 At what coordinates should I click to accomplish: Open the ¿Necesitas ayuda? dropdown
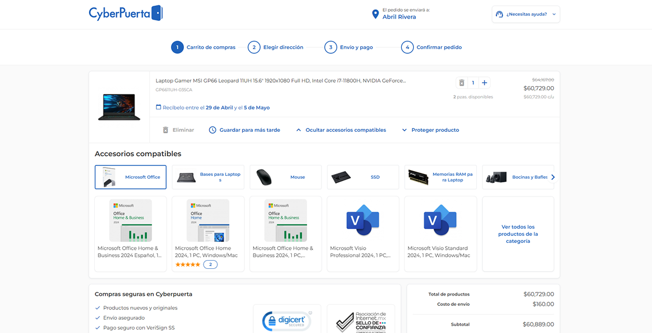pyautogui.click(x=526, y=14)
